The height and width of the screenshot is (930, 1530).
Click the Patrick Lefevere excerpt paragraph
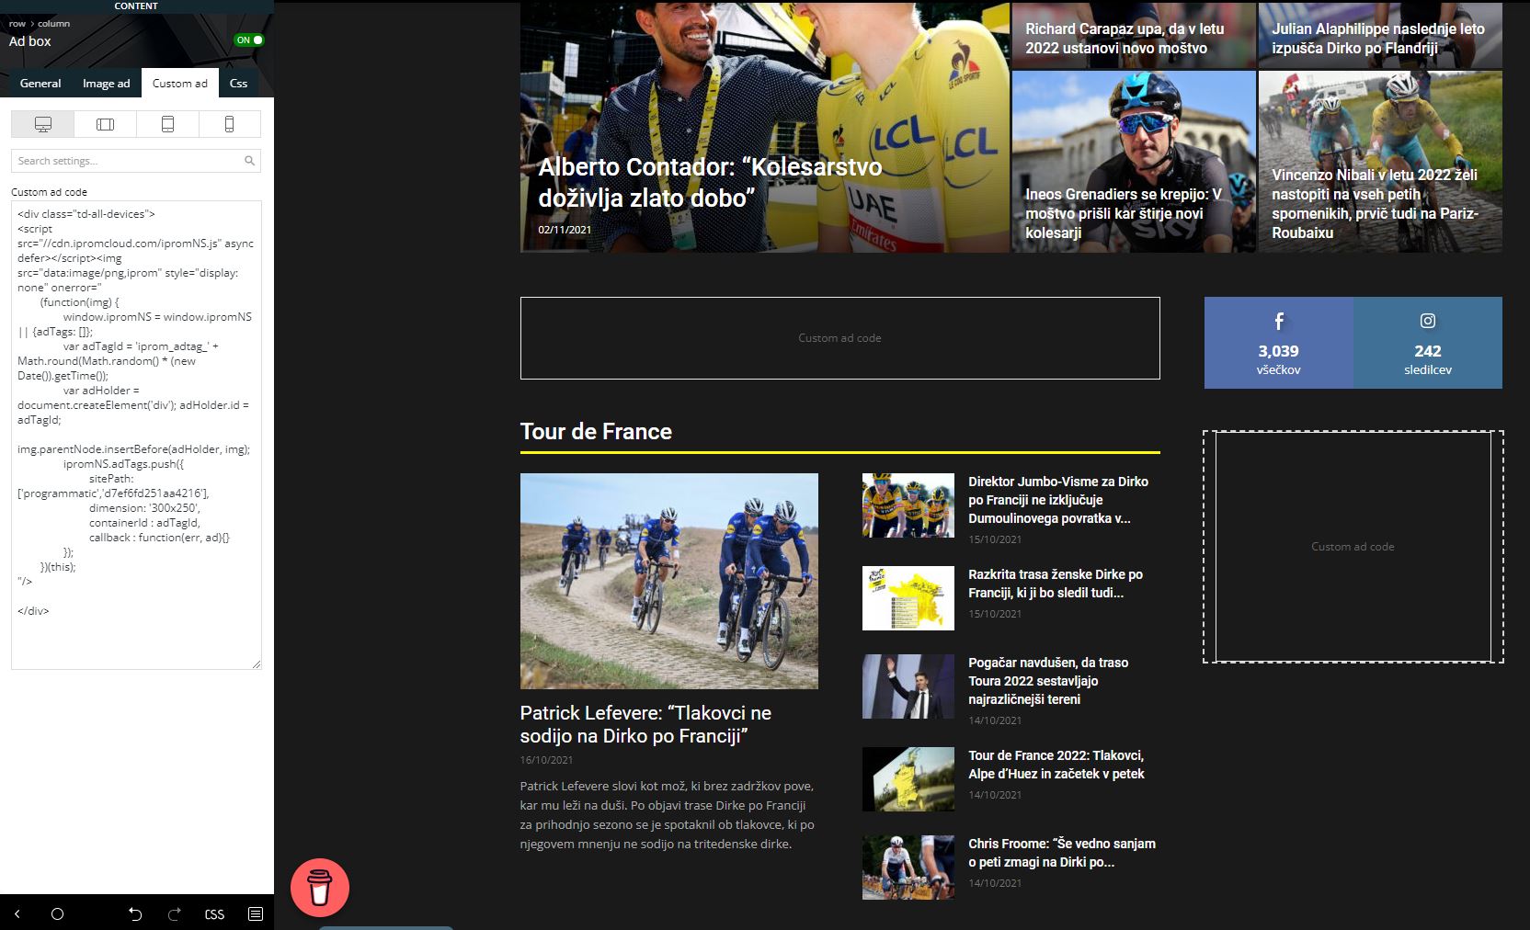(667, 815)
